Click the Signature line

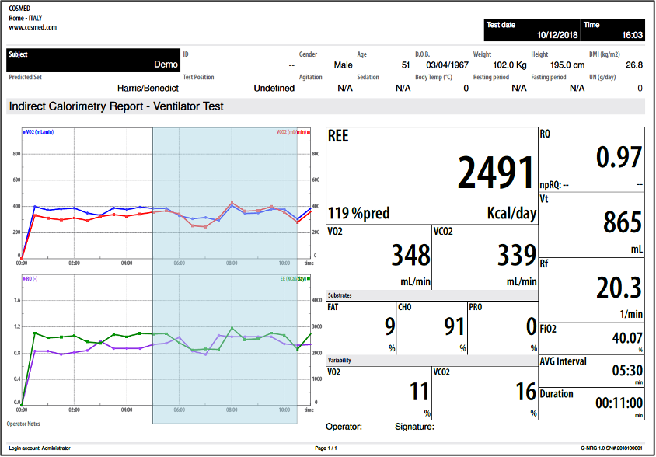click(x=486, y=427)
